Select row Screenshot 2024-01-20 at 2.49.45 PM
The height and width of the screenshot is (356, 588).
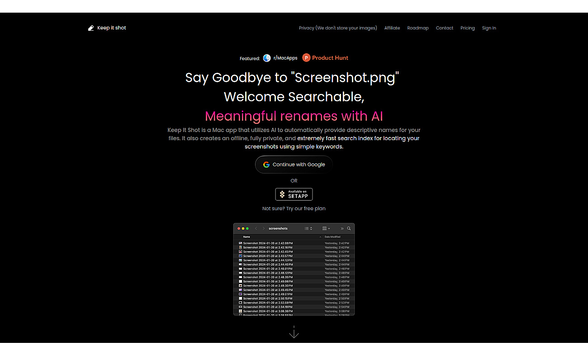coord(294,290)
